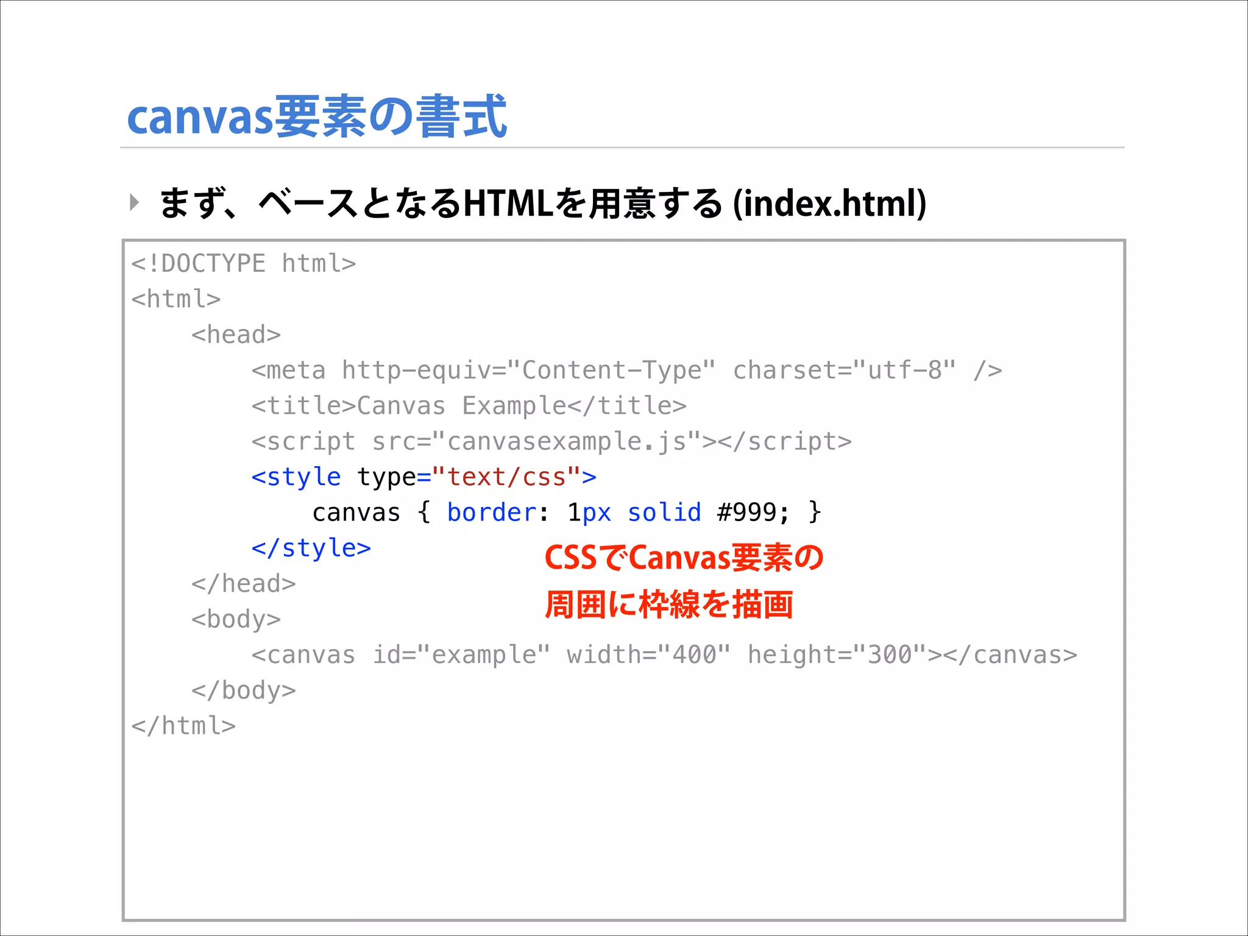The width and height of the screenshot is (1248, 936).
Task: Click the opening "<html>" tag line
Action: [x=176, y=299]
